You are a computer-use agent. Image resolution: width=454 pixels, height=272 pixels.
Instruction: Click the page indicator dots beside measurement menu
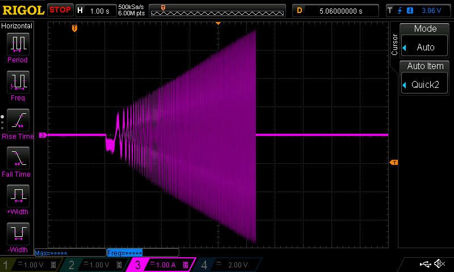coord(2,122)
